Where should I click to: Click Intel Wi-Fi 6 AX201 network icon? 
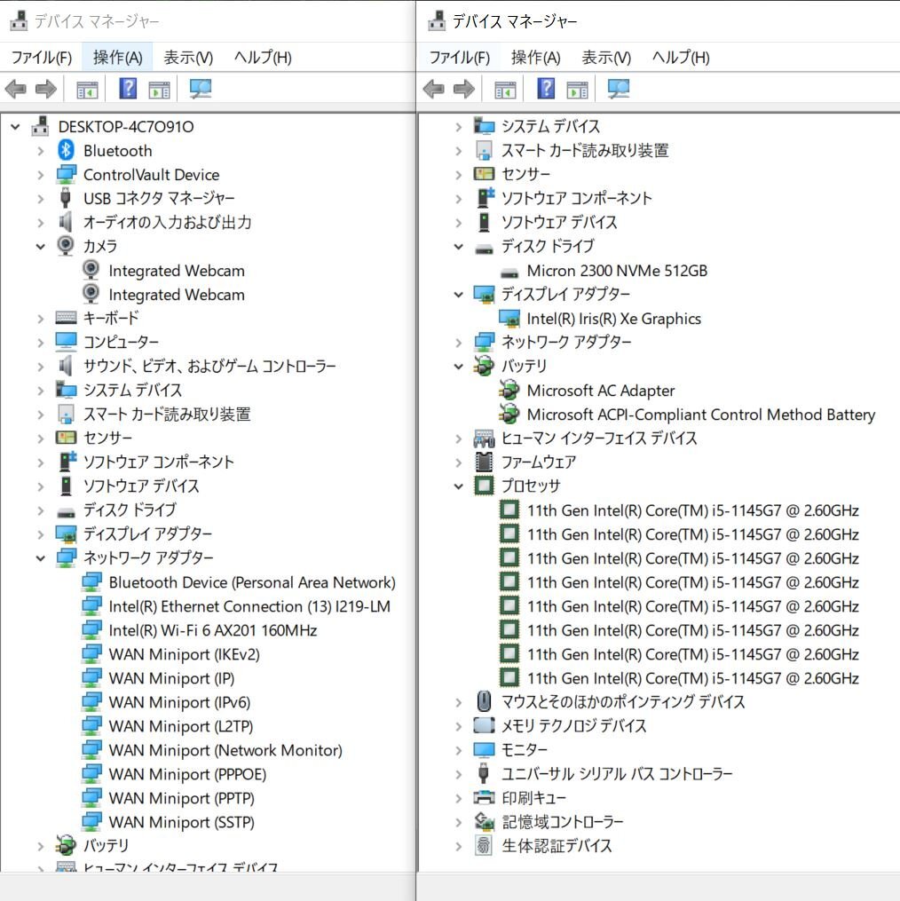(x=91, y=630)
